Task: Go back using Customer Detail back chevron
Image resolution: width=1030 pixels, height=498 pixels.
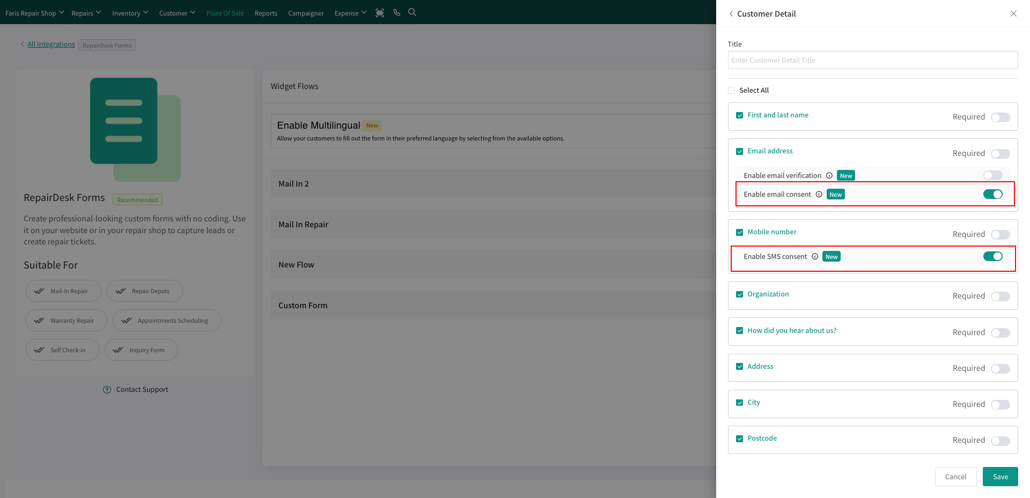Action: [731, 13]
